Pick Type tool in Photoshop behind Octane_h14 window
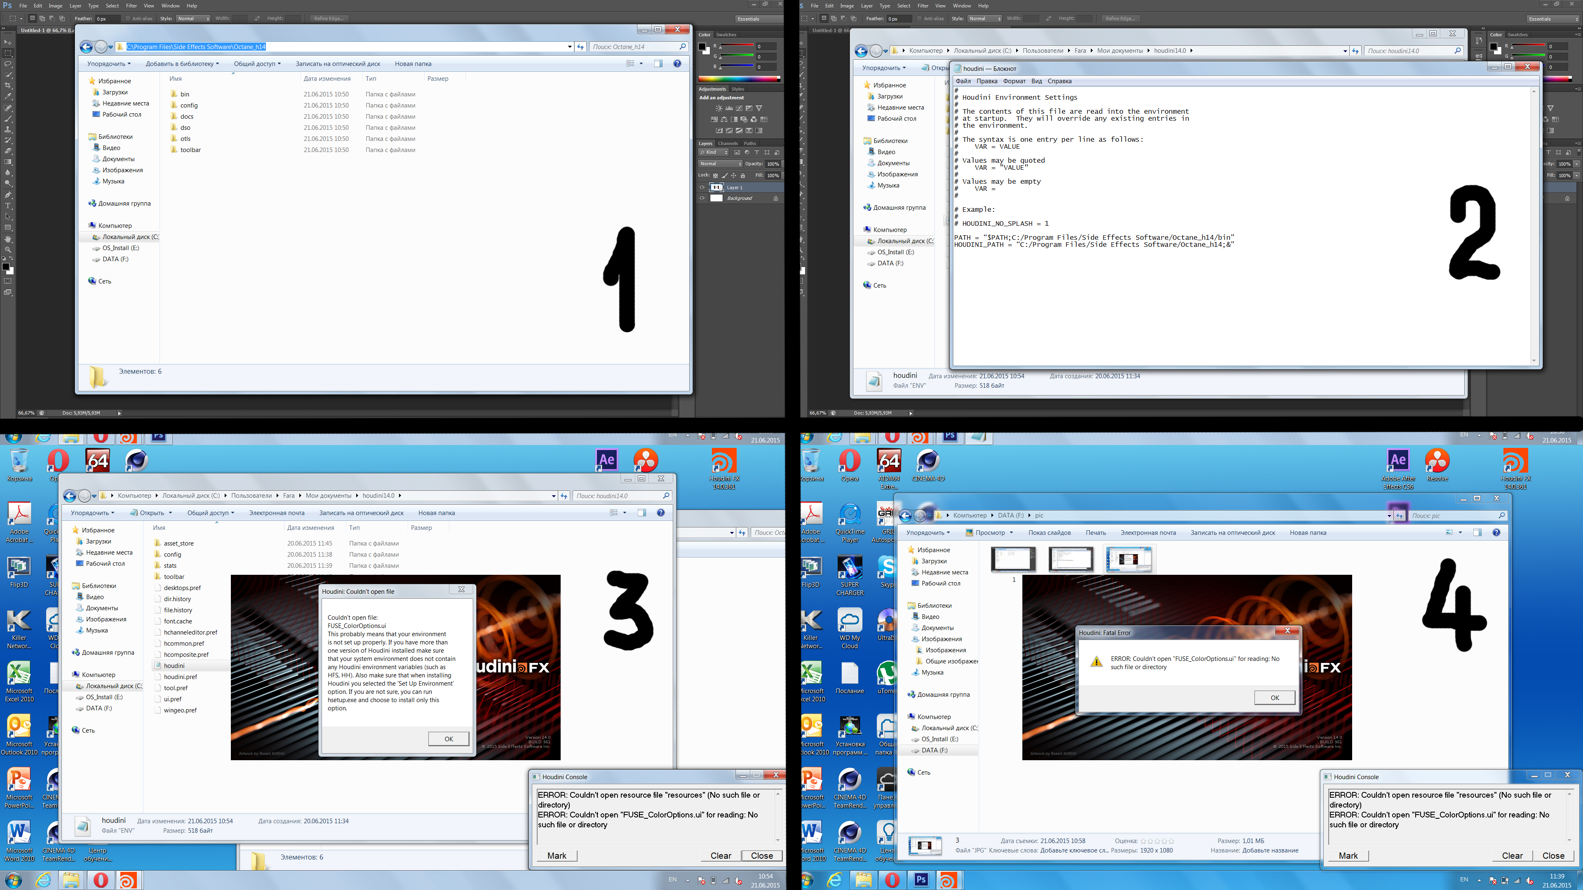Screen dimensions: 1583x890 click(8, 206)
